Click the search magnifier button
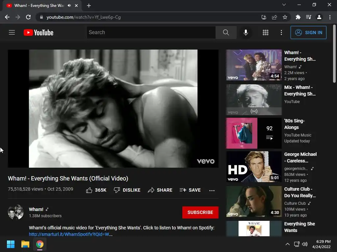The image size is (337, 252). [x=226, y=32]
